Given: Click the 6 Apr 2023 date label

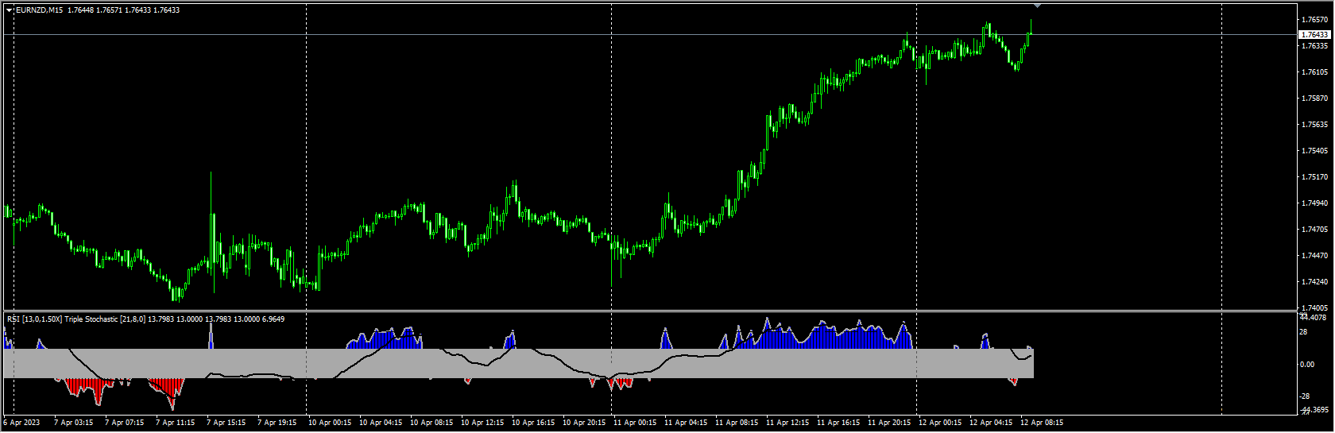Looking at the screenshot, I should click(21, 423).
